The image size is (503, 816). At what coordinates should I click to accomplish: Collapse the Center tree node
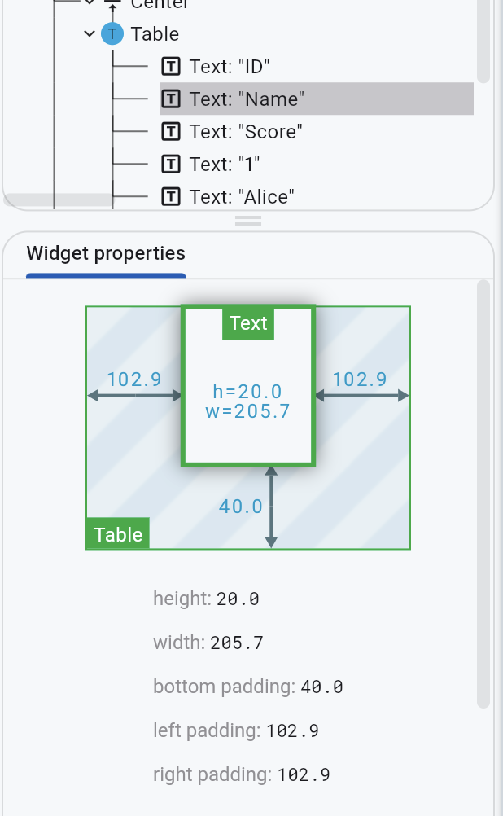click(x=89, y=3)
